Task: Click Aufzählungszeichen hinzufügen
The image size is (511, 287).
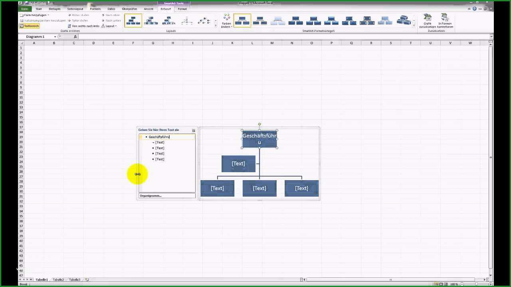Action: click(42, 20)
